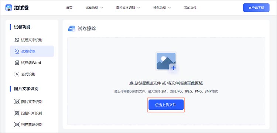277x133 pixels.
Task: Click the 试卷功能 sidebar section heading
Action: coord(22,27)
